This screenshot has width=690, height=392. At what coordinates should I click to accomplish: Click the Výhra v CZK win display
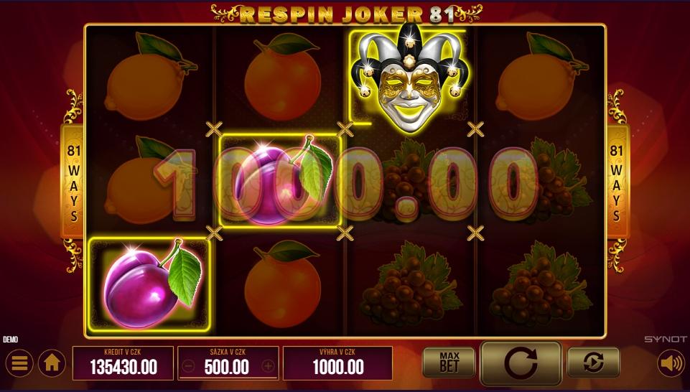click(337, 363)
